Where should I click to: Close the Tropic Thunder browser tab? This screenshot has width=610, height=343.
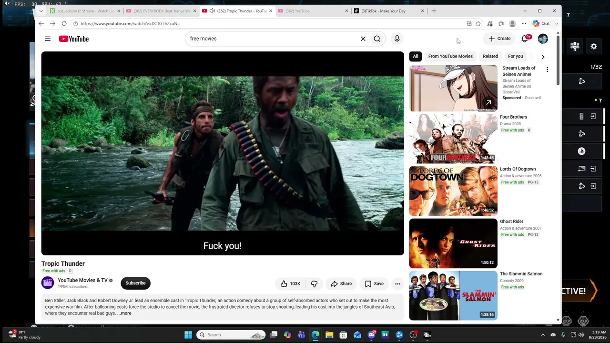click(x=271, y=11)
